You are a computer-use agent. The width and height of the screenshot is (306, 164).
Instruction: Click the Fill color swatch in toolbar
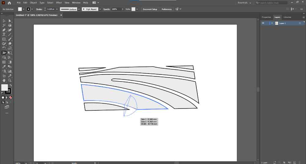[x=5, y=88]
